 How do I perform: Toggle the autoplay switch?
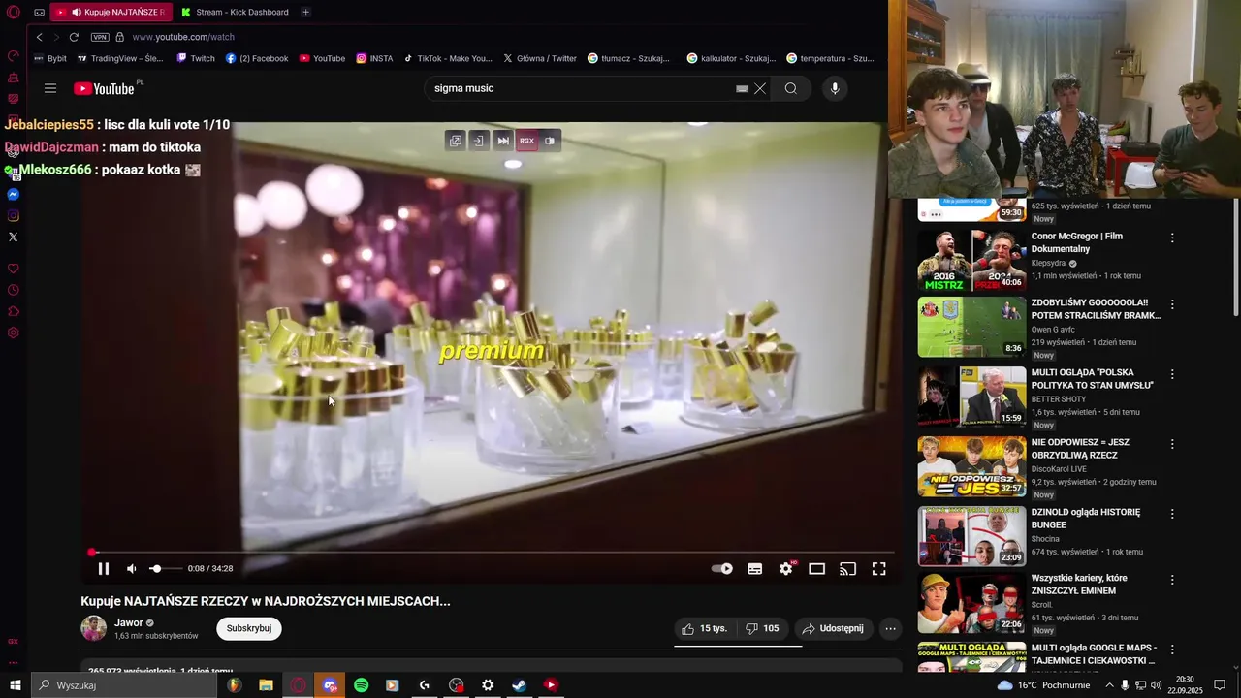tap(722, 569)
